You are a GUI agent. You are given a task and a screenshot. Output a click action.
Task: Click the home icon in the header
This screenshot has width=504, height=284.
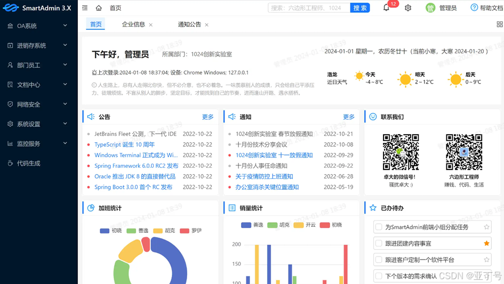click(x=99, y=7)
